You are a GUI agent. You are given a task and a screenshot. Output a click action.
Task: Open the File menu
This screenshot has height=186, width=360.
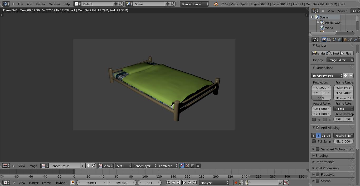21,4
